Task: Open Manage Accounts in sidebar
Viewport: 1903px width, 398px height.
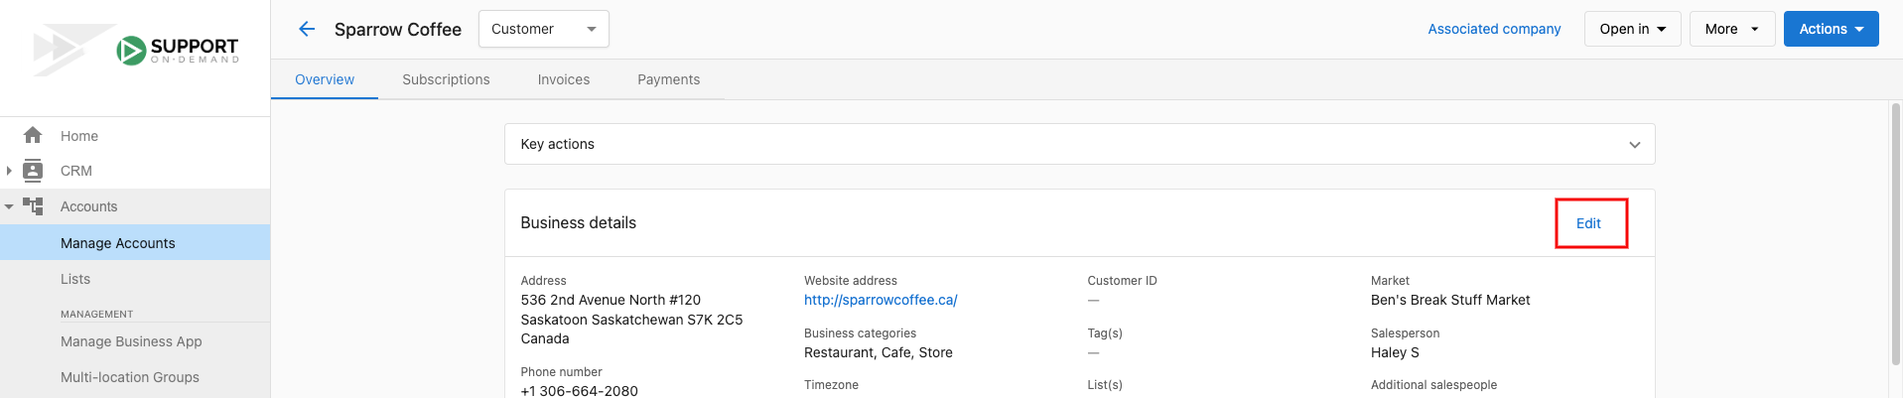Action: (x=135, y=242)
